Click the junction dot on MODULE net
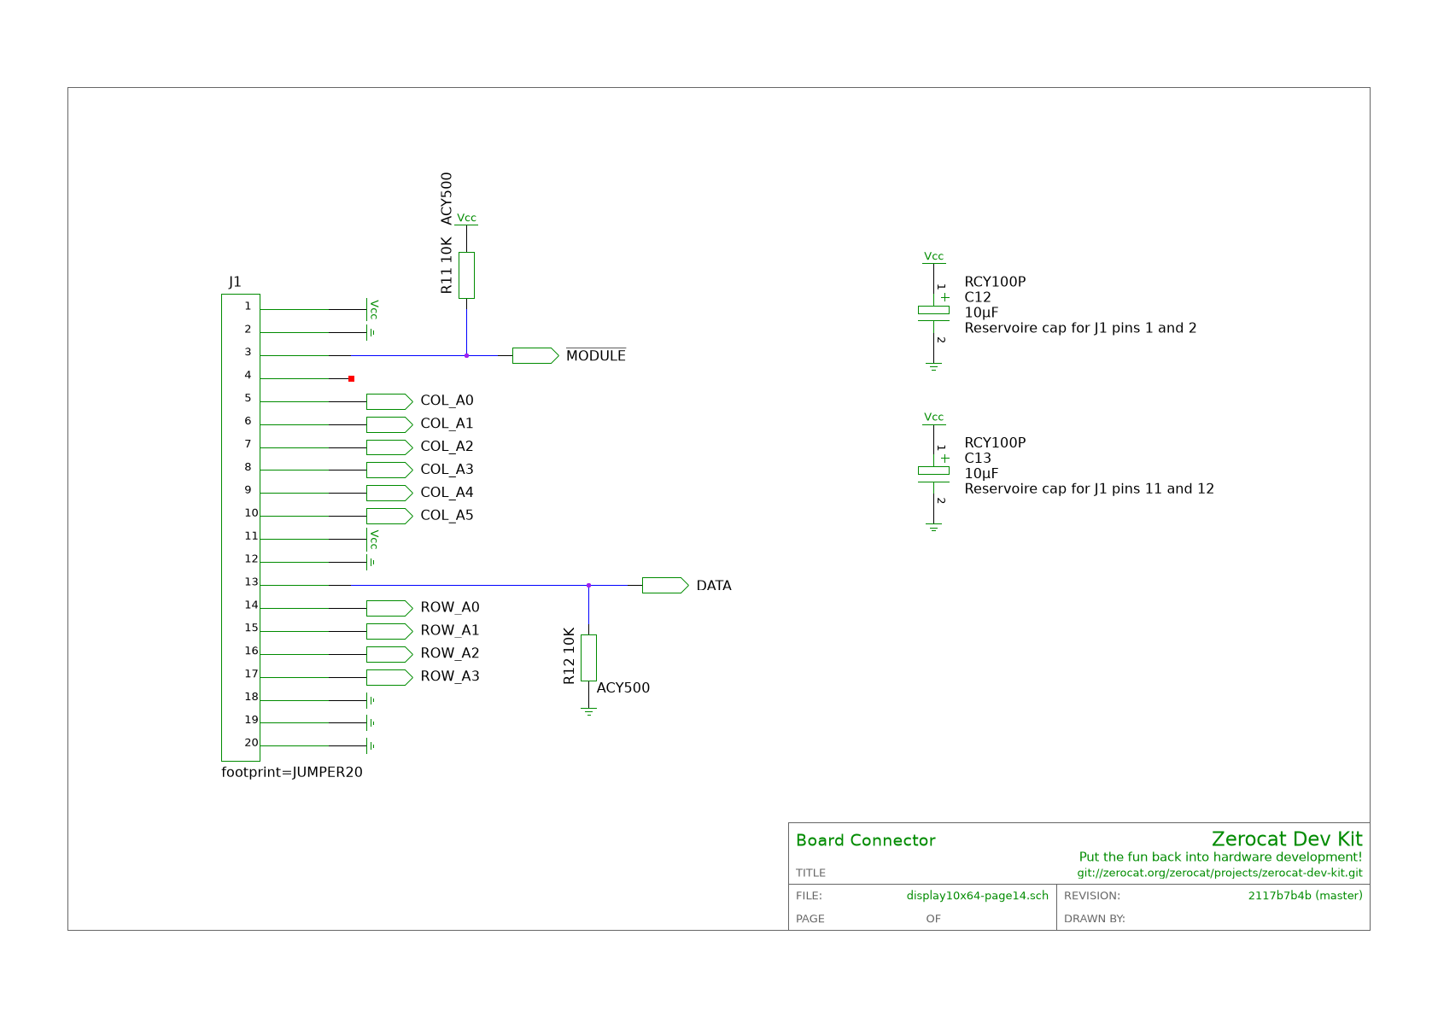Viewport: 1438px width, 1017px height. pyautogui.click(x=466, y=355)
